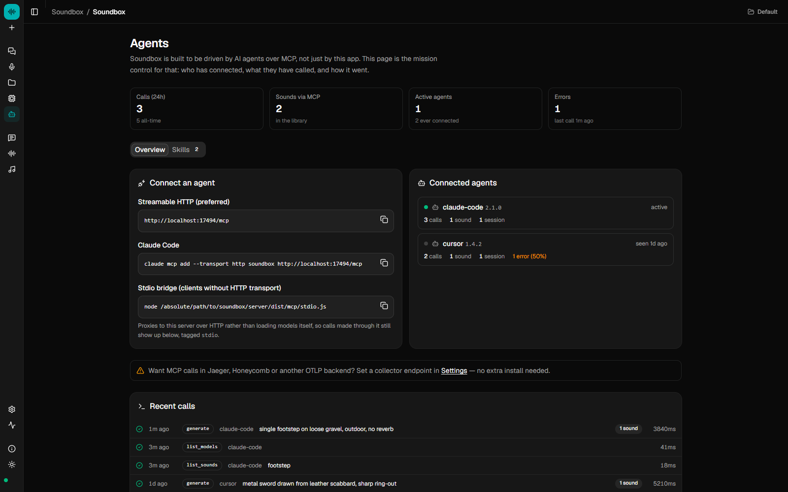This screenshot has width=788, height=492.
Task: Open the claude-code connected agent card
Action: pos(546,213)
